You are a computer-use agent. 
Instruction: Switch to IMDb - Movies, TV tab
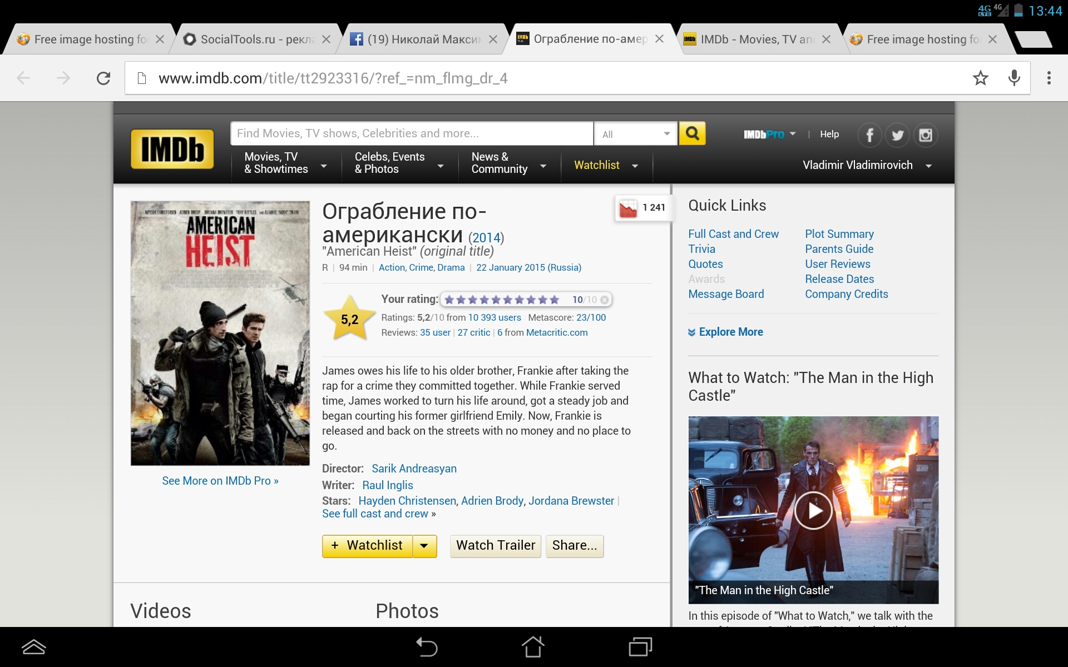[x=756, y=39]
